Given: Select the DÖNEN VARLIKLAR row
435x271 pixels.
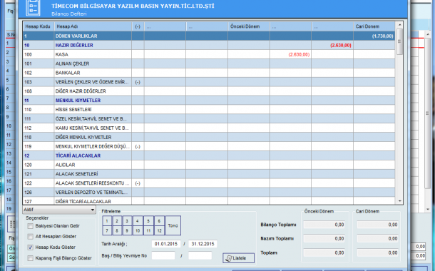Looking at the screenshot, I should click(209, 36).
